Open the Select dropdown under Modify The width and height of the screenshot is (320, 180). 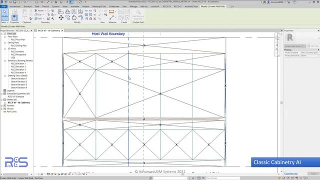pos(4,22)
